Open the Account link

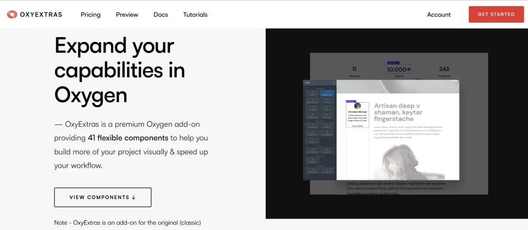(439, 15)
